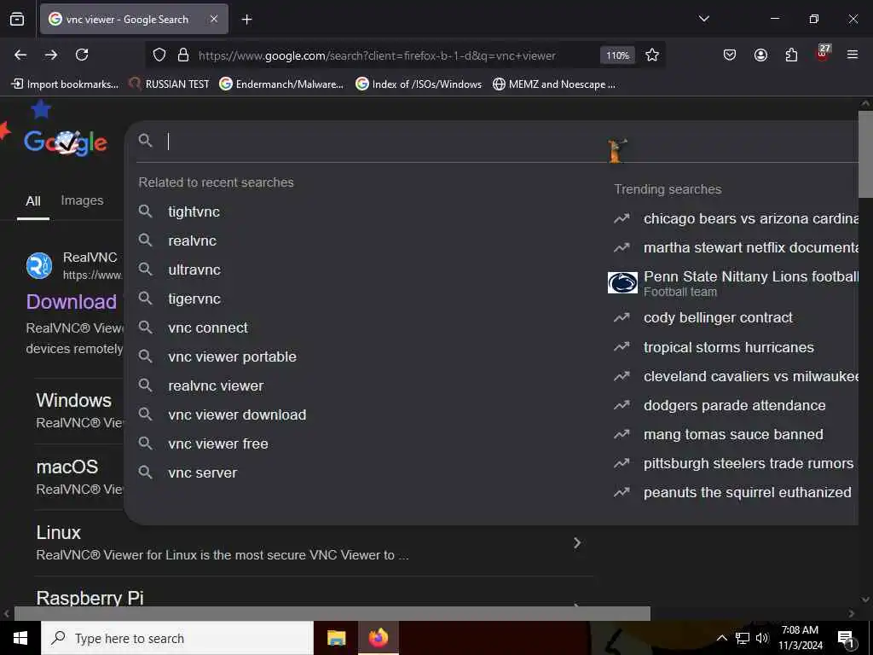Open the Windows Start menu
The image size is (873, 655).
pos(20,638)
